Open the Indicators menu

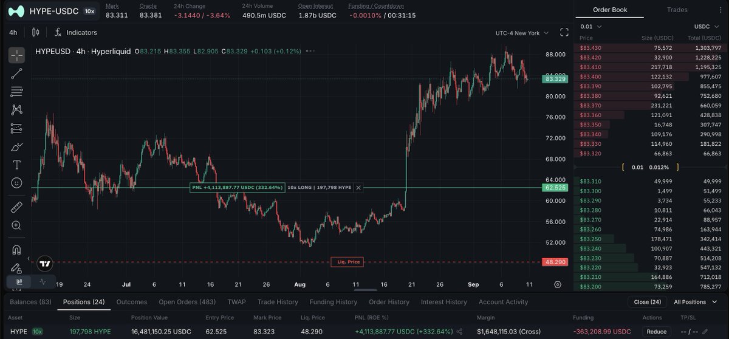point(75,32)
